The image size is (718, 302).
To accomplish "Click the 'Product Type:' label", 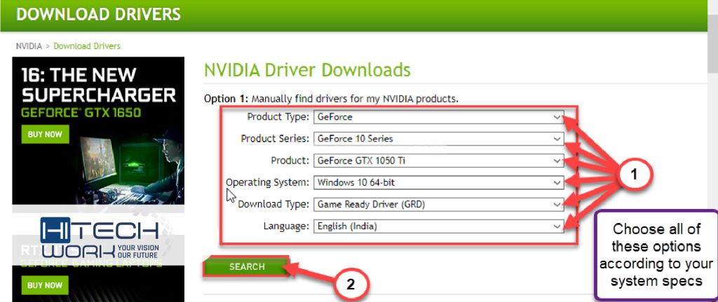I will [278, 117].
